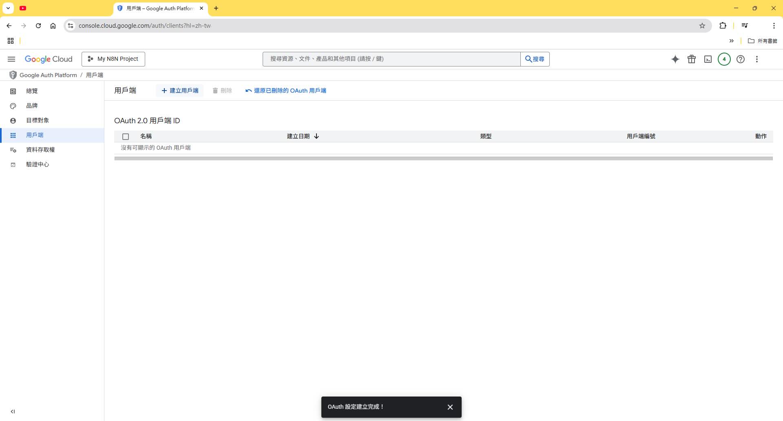Dismiss the OAuth 設定建立完成 notification
783x421 pixels.
pos(450,407)
